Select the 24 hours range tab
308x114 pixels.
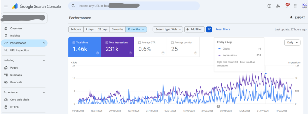[x=76, y=29]
